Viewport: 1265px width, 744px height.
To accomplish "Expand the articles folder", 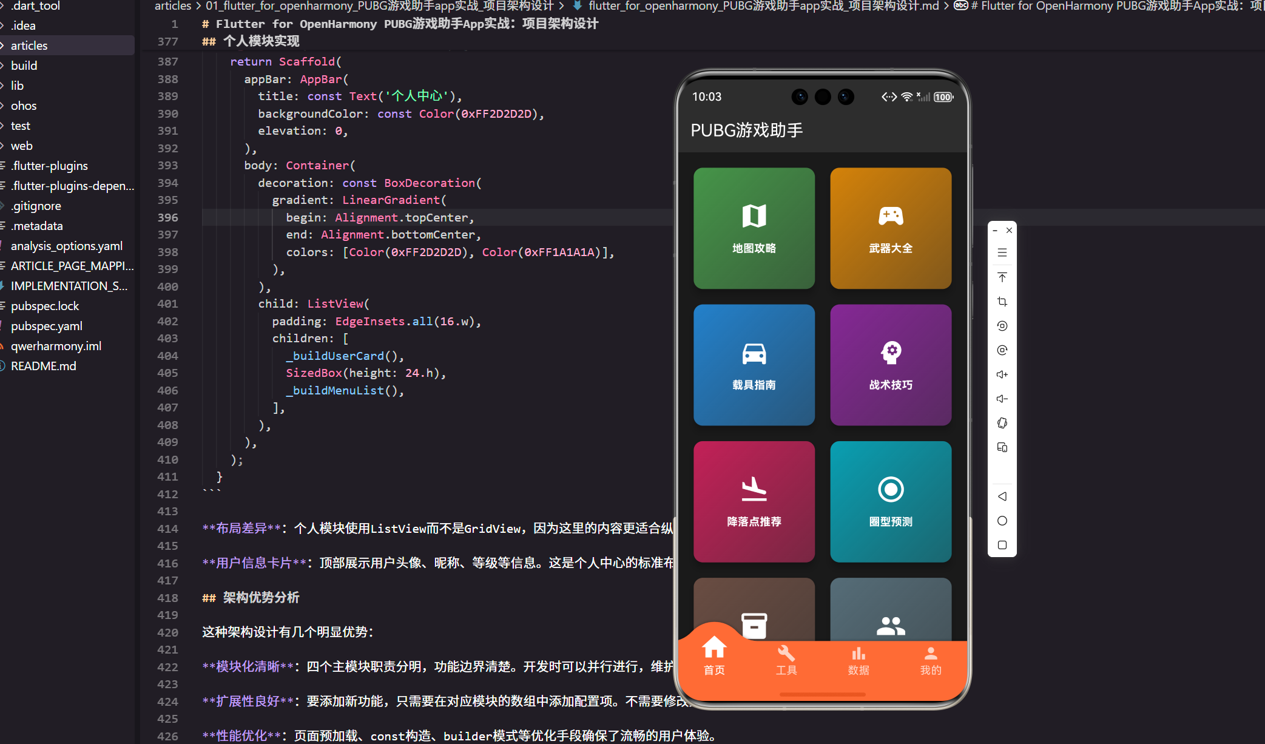I will coord(29,46).
